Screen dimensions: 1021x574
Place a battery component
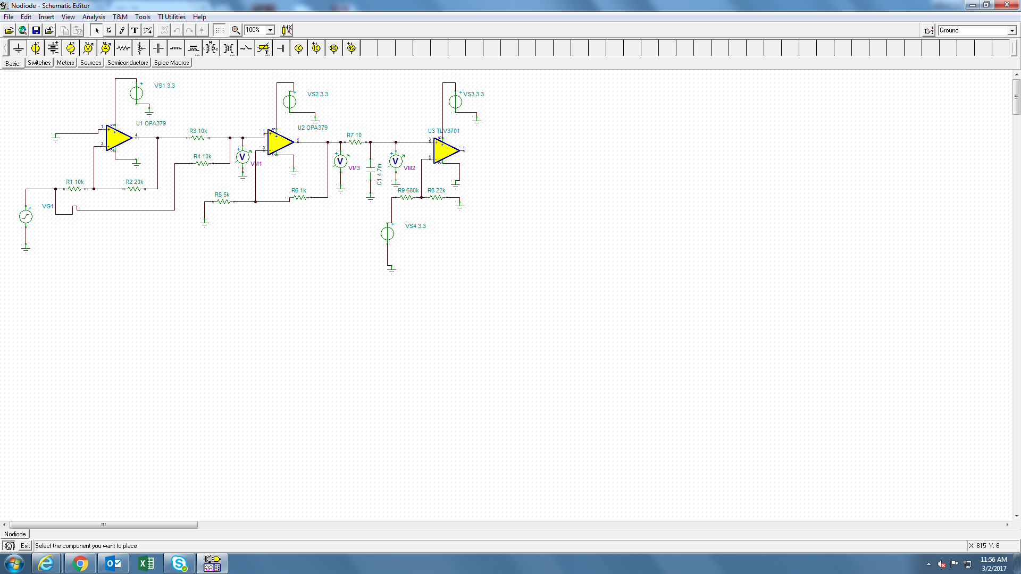[x=53, y=48]
